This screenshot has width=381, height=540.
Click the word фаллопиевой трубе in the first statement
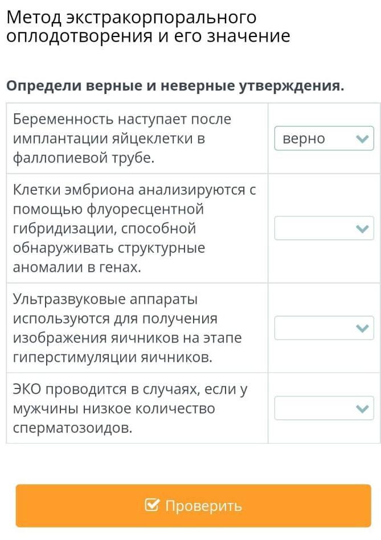(84, 158)
